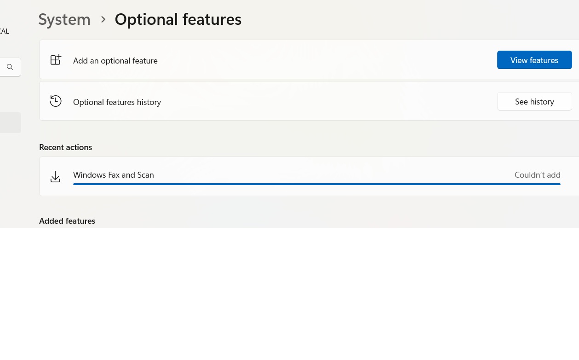
Task: Click the Added features section heading
Action: [67, 221]
